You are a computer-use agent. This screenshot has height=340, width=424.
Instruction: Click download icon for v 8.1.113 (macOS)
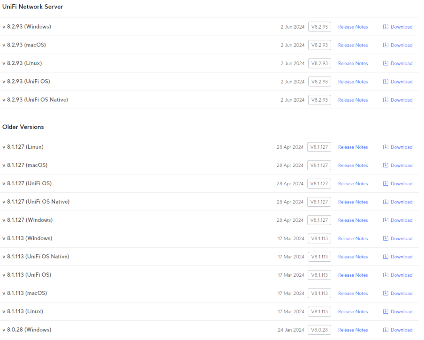pos(386,293)
